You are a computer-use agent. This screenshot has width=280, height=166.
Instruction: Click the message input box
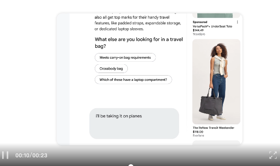click(x=134, y=123)
